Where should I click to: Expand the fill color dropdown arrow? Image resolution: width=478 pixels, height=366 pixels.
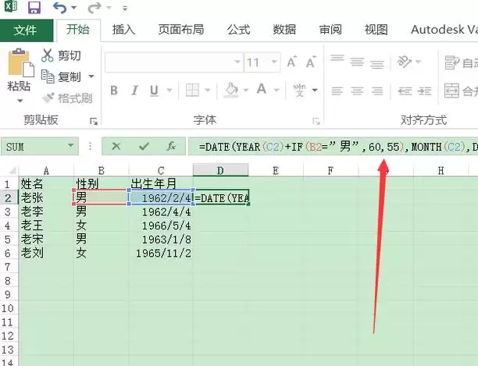pyautogui.click(x=246, y=90)
